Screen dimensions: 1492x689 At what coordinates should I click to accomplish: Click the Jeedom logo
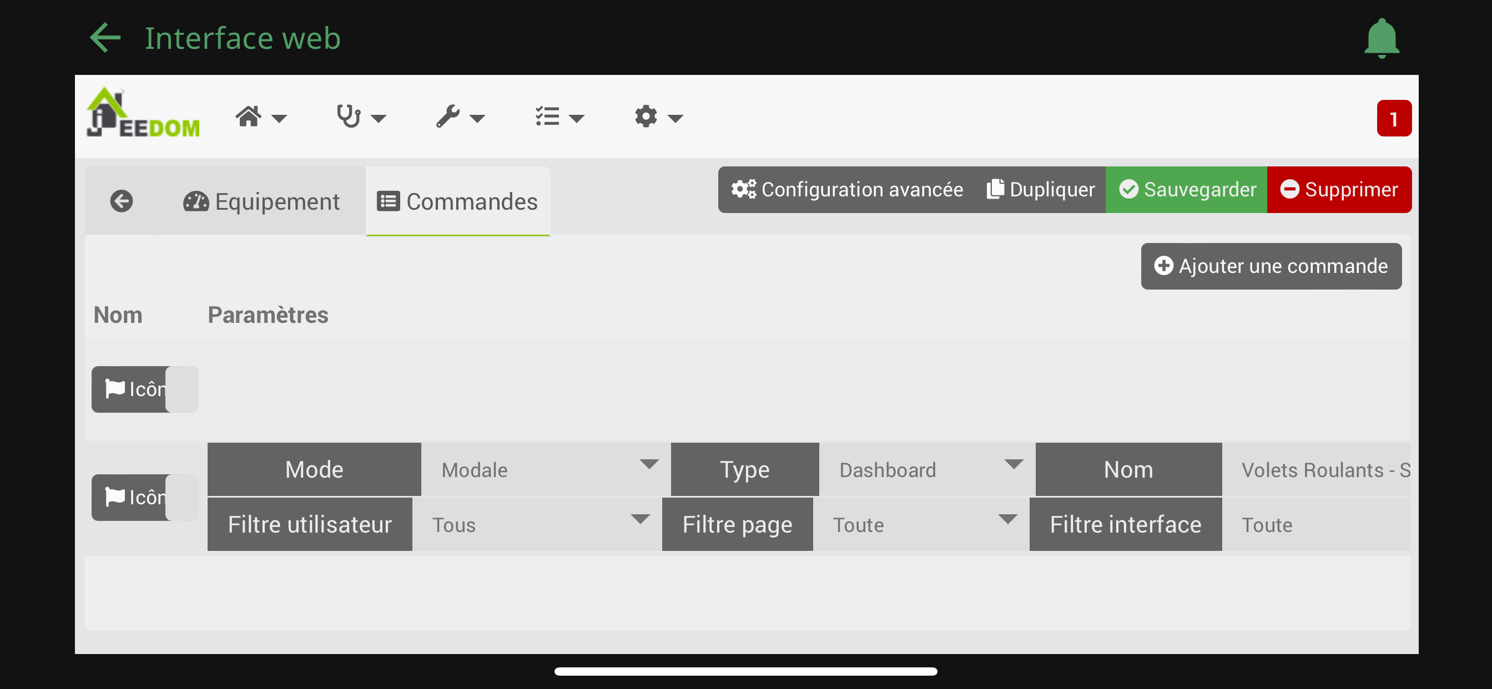pyautogui.click(x=143, y=114)
